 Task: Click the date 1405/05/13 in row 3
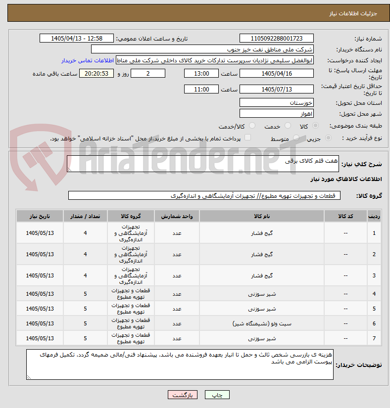(40, 275)
